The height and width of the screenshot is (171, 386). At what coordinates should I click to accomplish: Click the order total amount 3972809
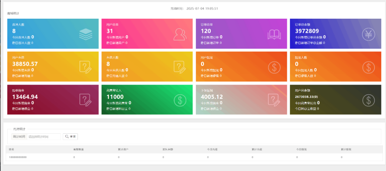(307, 31)
